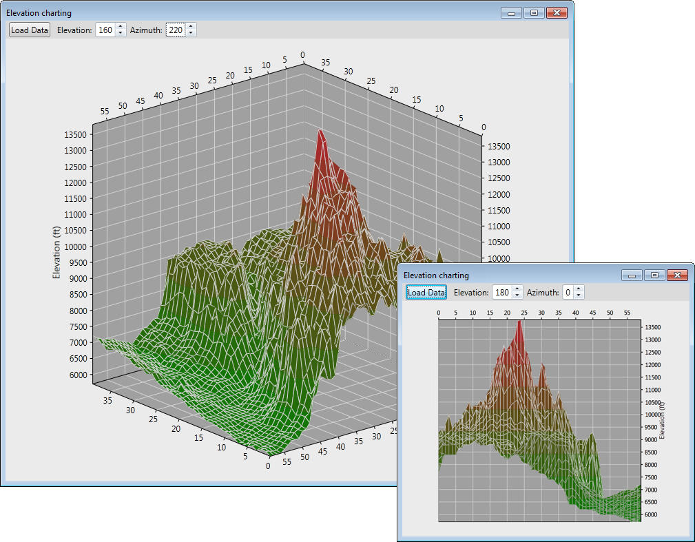
Task: Focus the Elevation field containing 160
Action: coord(105,30)
